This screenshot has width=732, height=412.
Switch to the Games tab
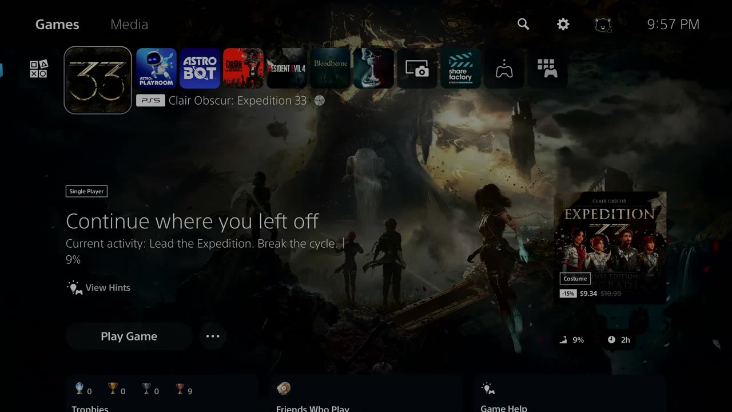pyautogui.click(x=57, y=24)
